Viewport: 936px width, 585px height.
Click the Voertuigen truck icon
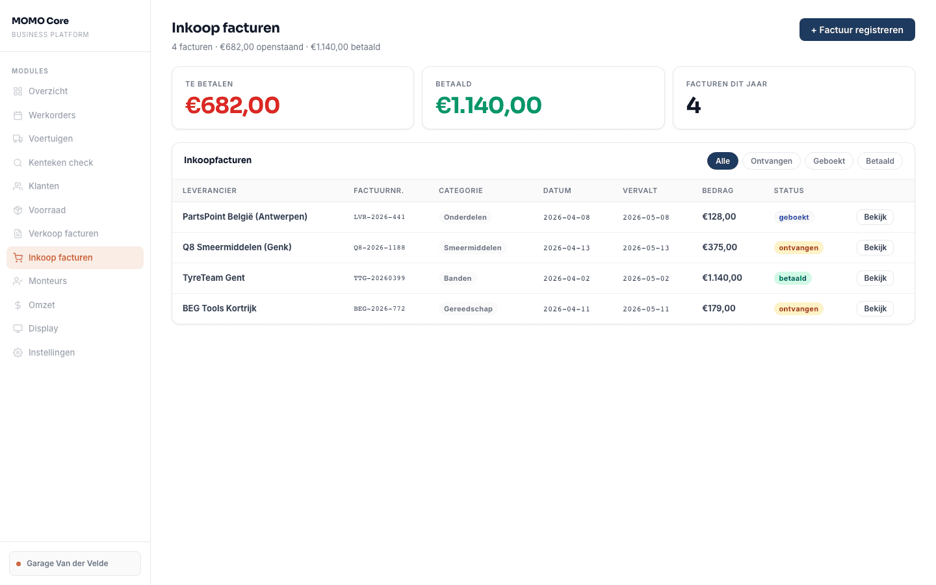point(18,139)
